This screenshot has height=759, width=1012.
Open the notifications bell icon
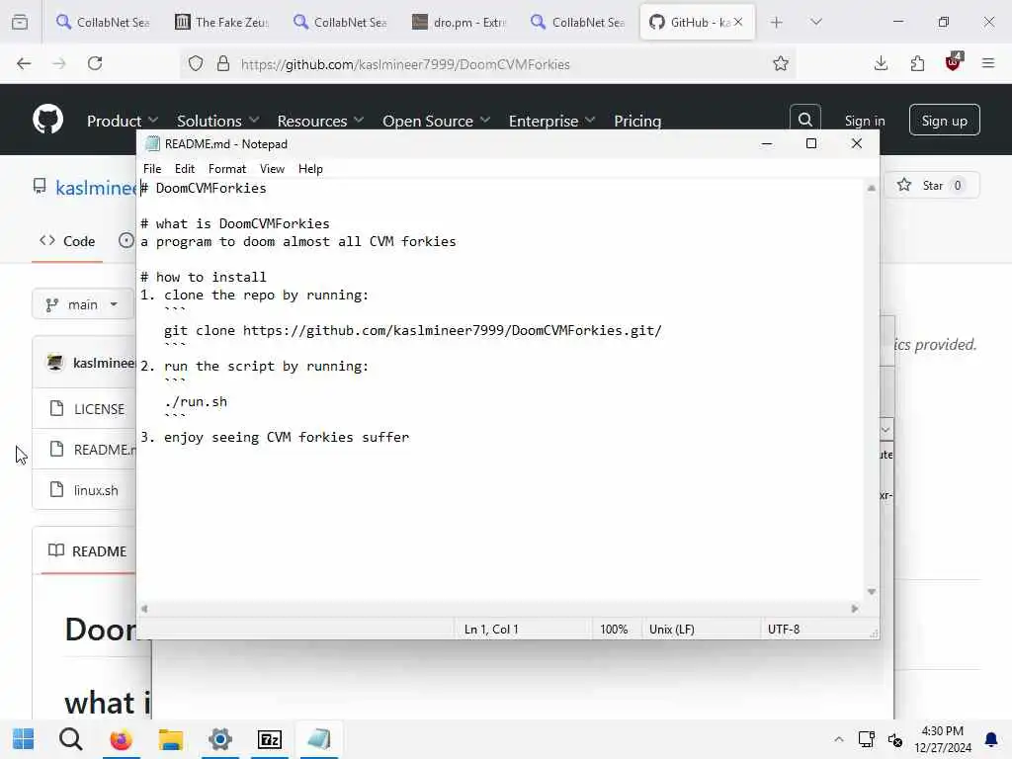click(x=990, y=739)
